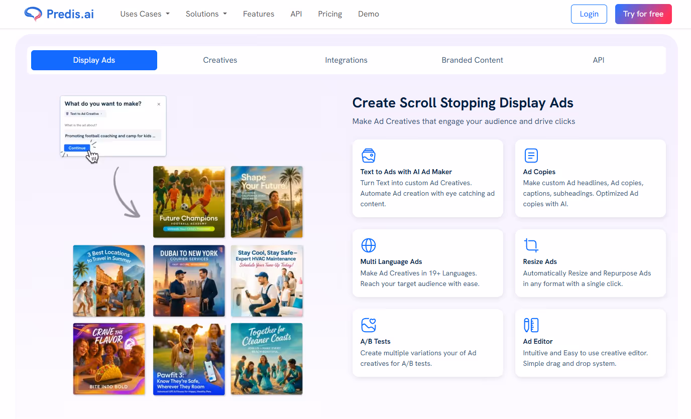Switch to the Integrations tab

pyautogui.click(x=346, y=60)
